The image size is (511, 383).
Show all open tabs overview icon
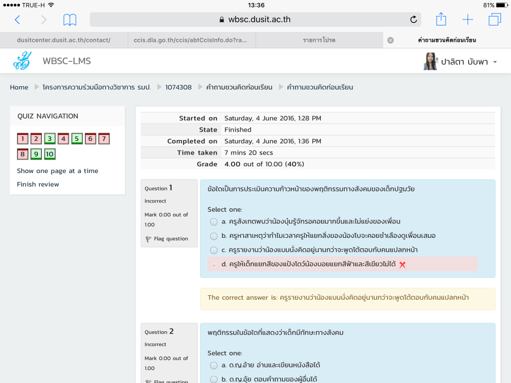(495, 20)
